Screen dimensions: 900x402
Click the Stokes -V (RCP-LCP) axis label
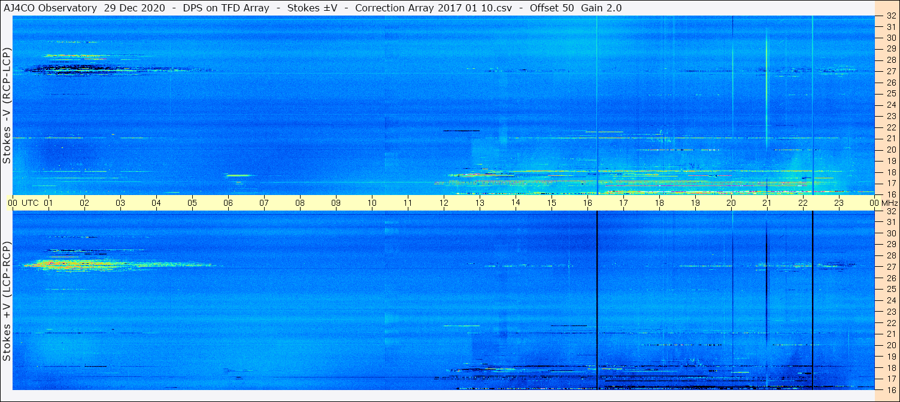tap(7, 105)
